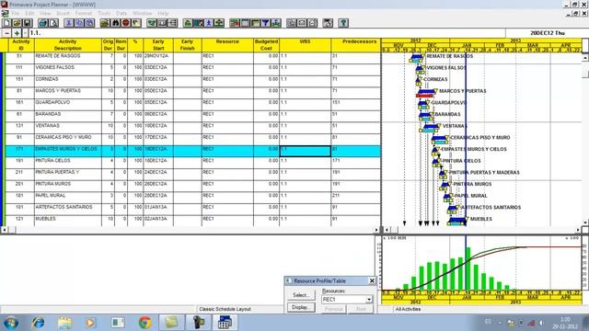This screenshot has height=331, width=589.
Task: Click the volume speaker tray icon
Action: [x=541, y=323]
